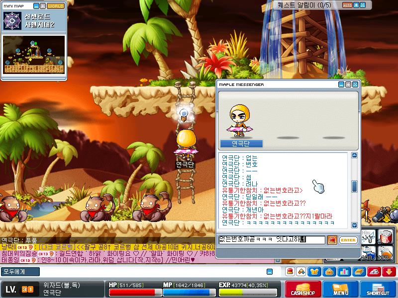The width and height of the screenshot is (398, 298).
Task: Click the '연극단 : 푸풒' chat line
Action: click(x=19, y=240)
